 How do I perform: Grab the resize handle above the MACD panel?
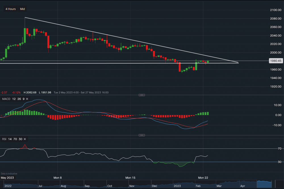(x=142, y=95)
